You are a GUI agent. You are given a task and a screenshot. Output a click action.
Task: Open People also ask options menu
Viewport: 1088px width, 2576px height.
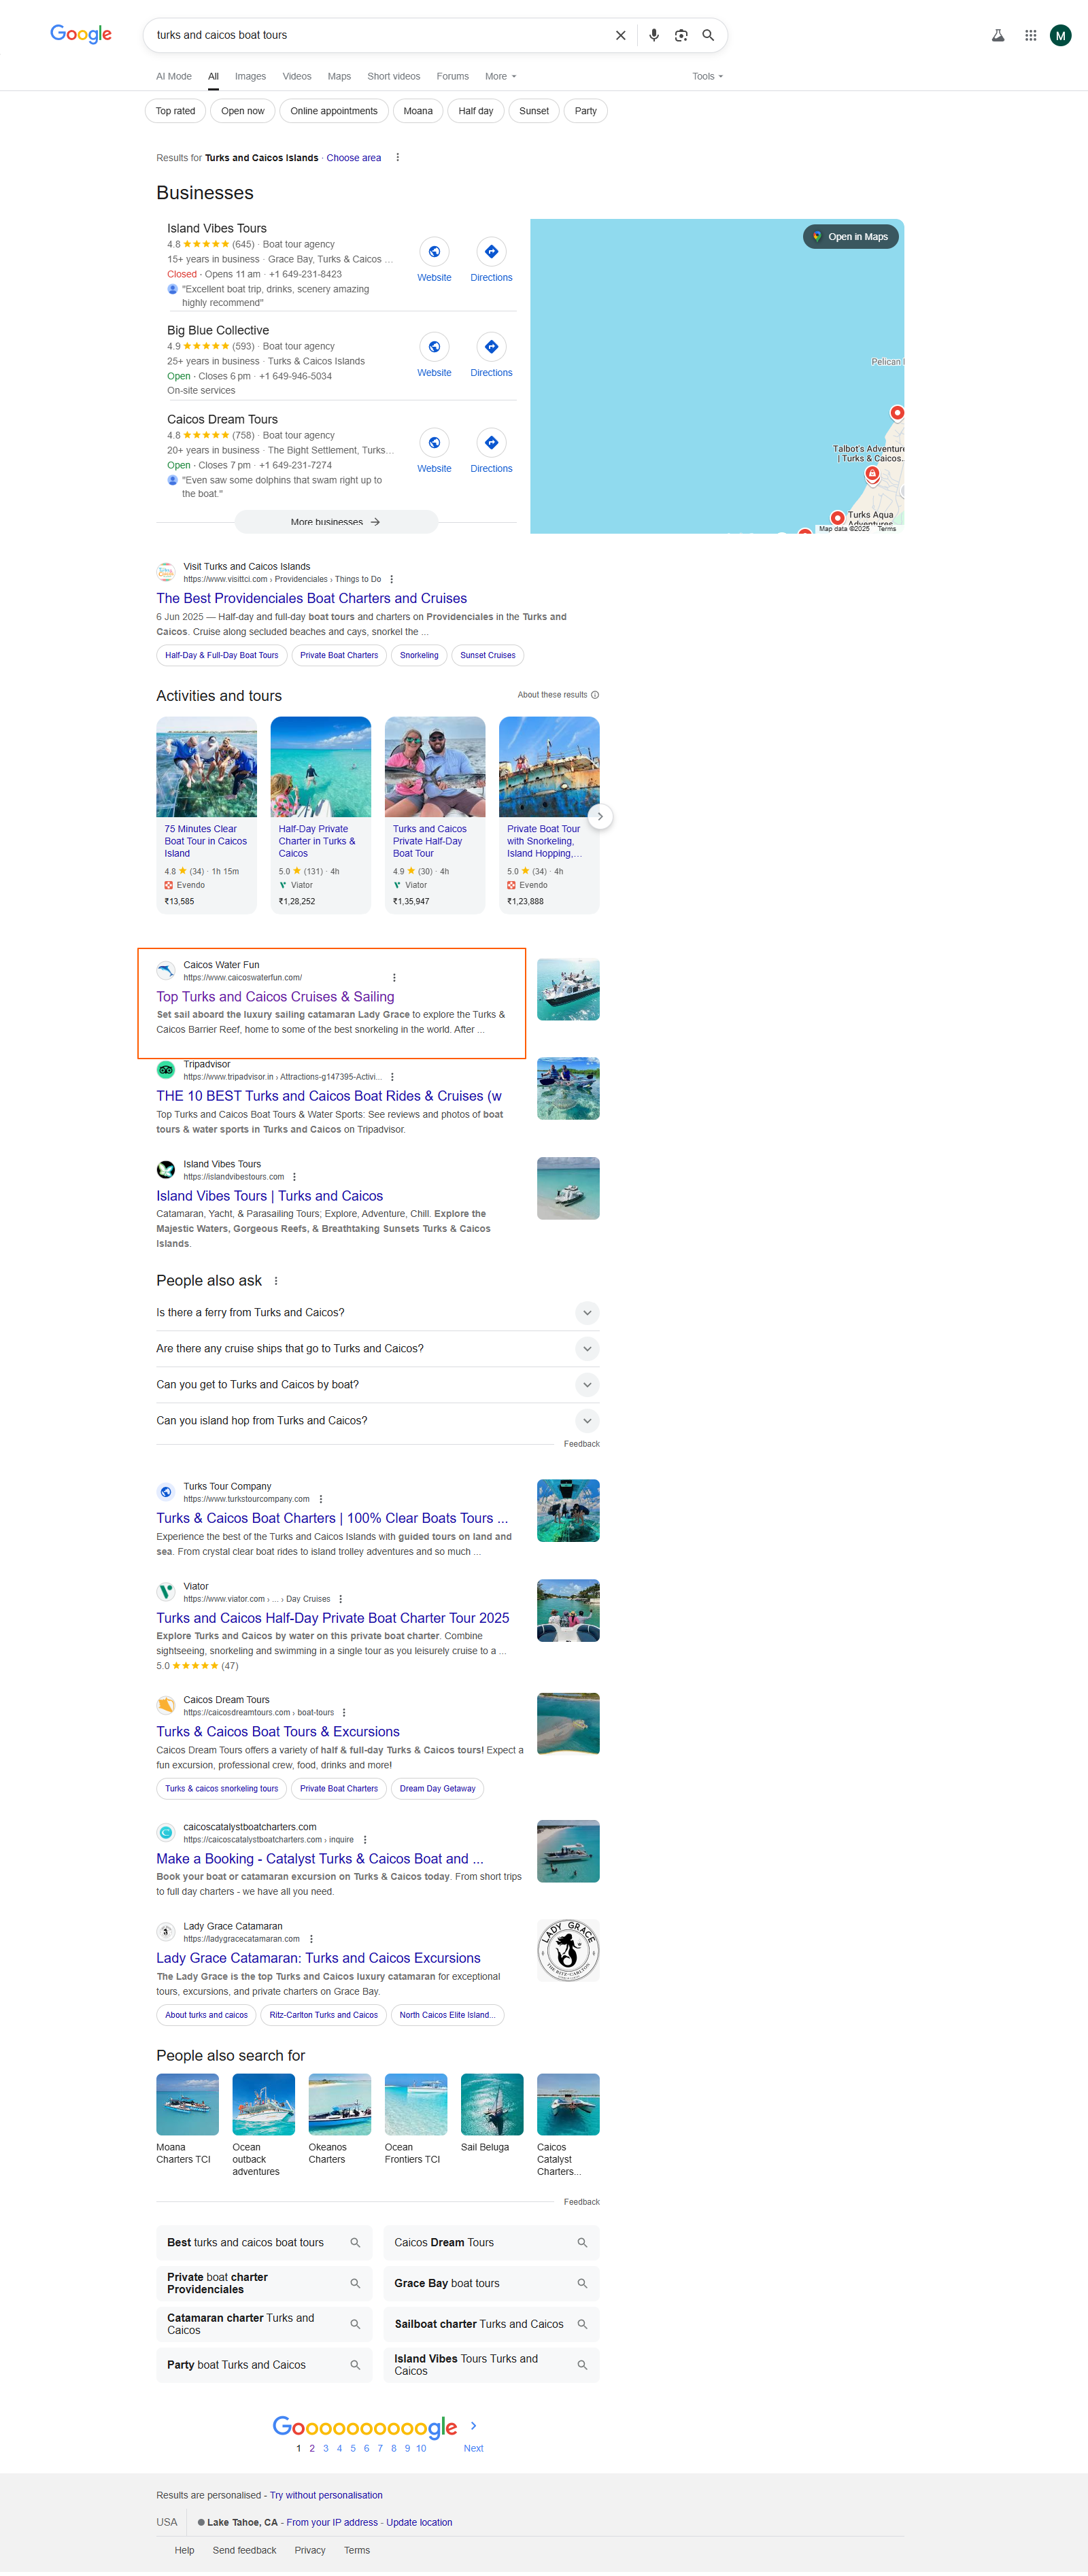[x=276, y=1281]
